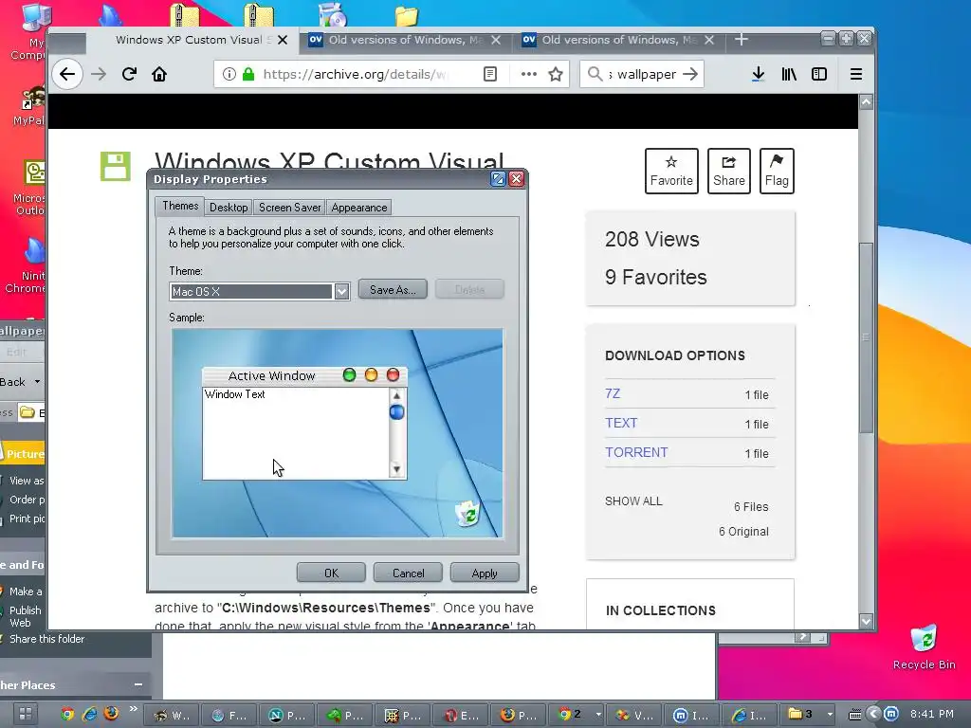Image resolution: width=971 pixels, height=728 pixels.
Task: Toggle the sidebar icon in toolbar
Action: [x=819, y=74]
